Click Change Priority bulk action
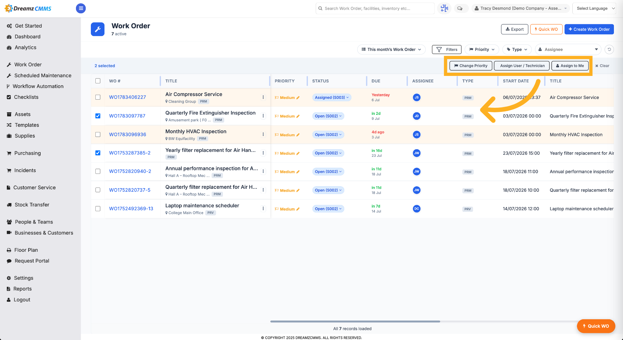This screenshot has width=623, height=340. coord(471,66)
